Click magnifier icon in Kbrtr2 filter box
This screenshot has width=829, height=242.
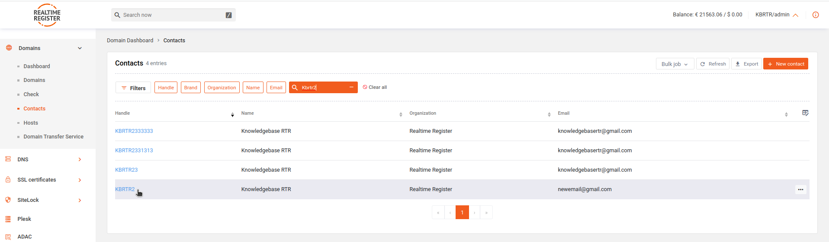[295, 88]
